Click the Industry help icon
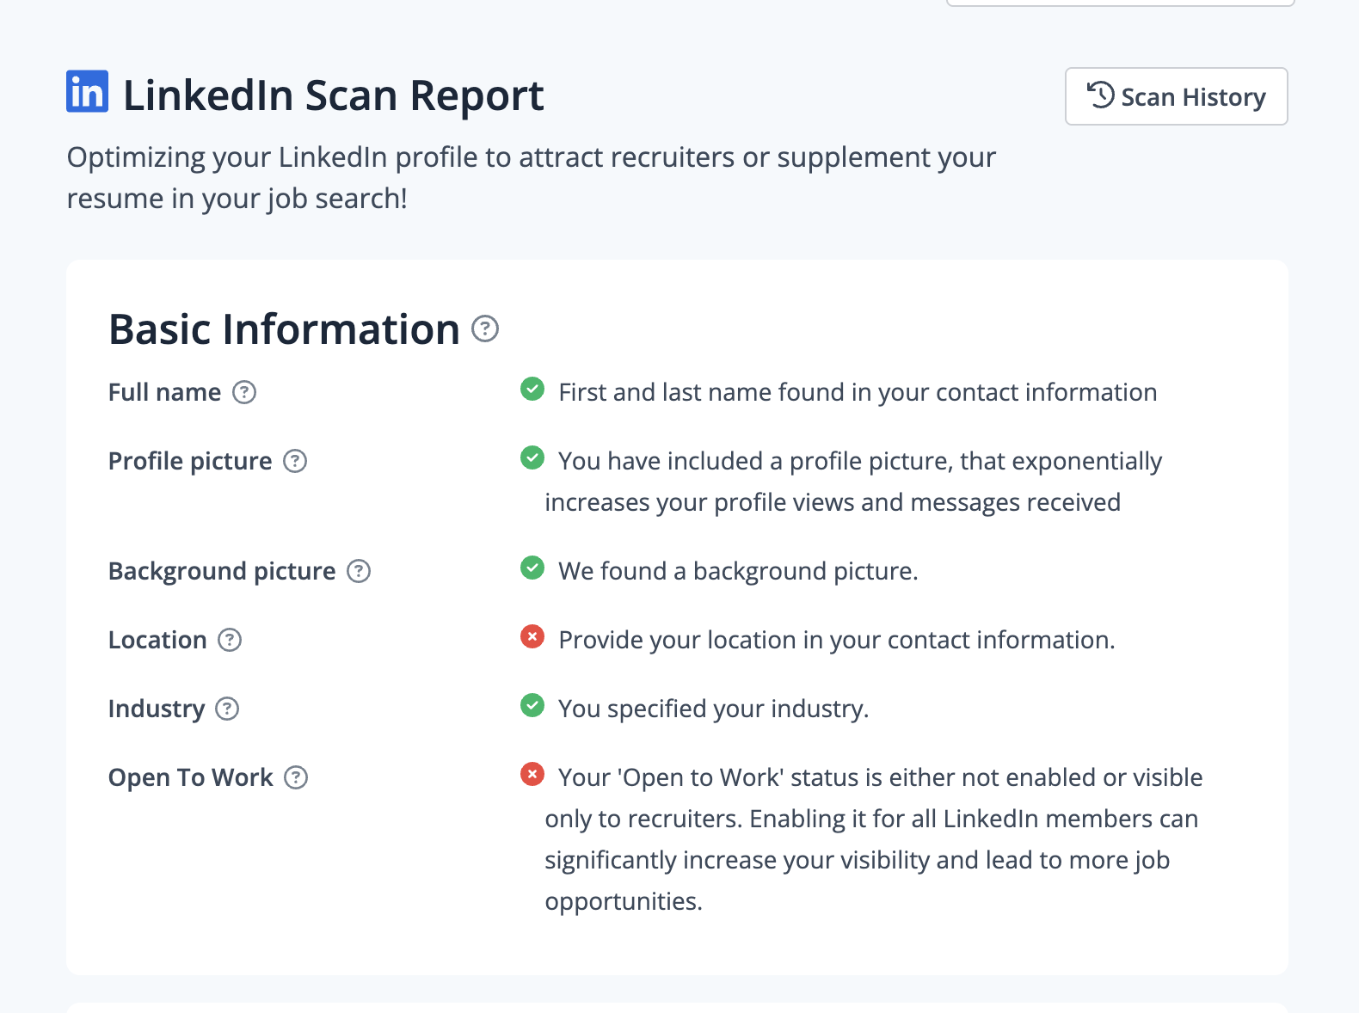Viewport: 1359px width, 1013px height. click(227, 709)
